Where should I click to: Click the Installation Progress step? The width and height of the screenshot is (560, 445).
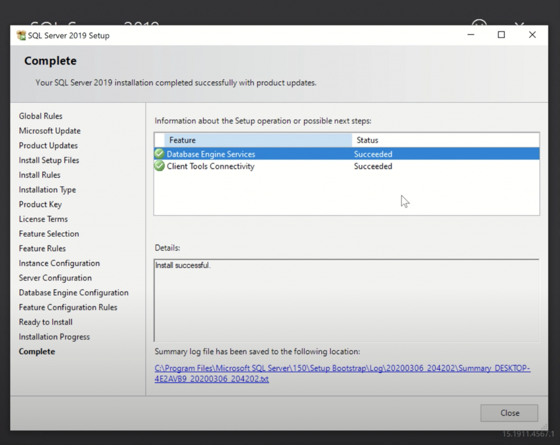click(x=54, y=337)
